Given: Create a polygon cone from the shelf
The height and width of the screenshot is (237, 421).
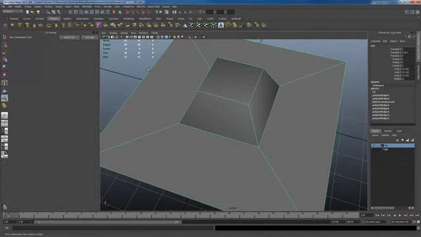Looking at the screenshot, I should 34,25.
